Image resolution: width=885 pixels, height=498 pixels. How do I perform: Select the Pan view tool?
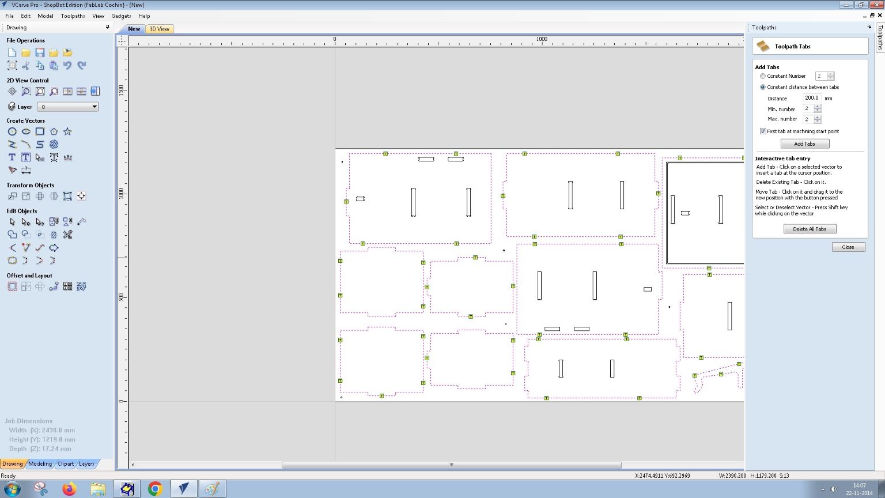click(x=12, y=92)
